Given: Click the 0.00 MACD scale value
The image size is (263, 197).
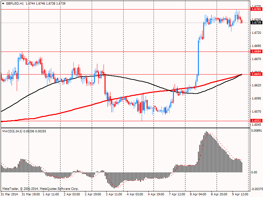Looking at the screenshot, I should tap(254, 172).
